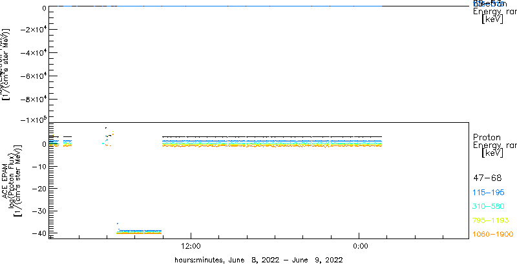
Task: Click the -6×10⁴ tick label in the upper panel
Action: (x=33, y=76)
